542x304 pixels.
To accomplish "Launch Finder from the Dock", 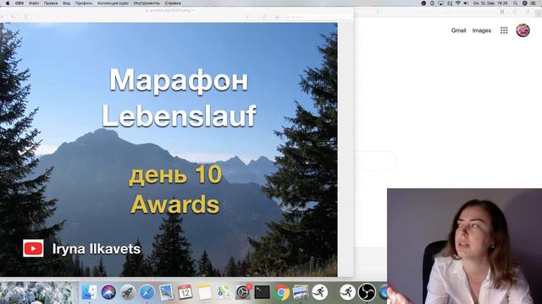I will click(x=89, y=292).
